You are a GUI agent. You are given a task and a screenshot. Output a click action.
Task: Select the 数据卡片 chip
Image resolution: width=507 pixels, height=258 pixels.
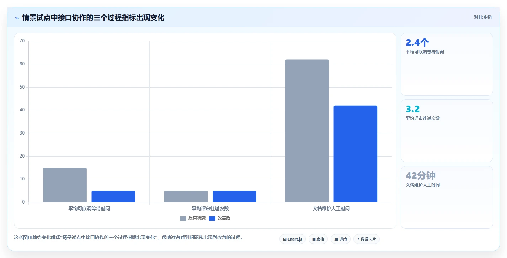tap(367, 239)
